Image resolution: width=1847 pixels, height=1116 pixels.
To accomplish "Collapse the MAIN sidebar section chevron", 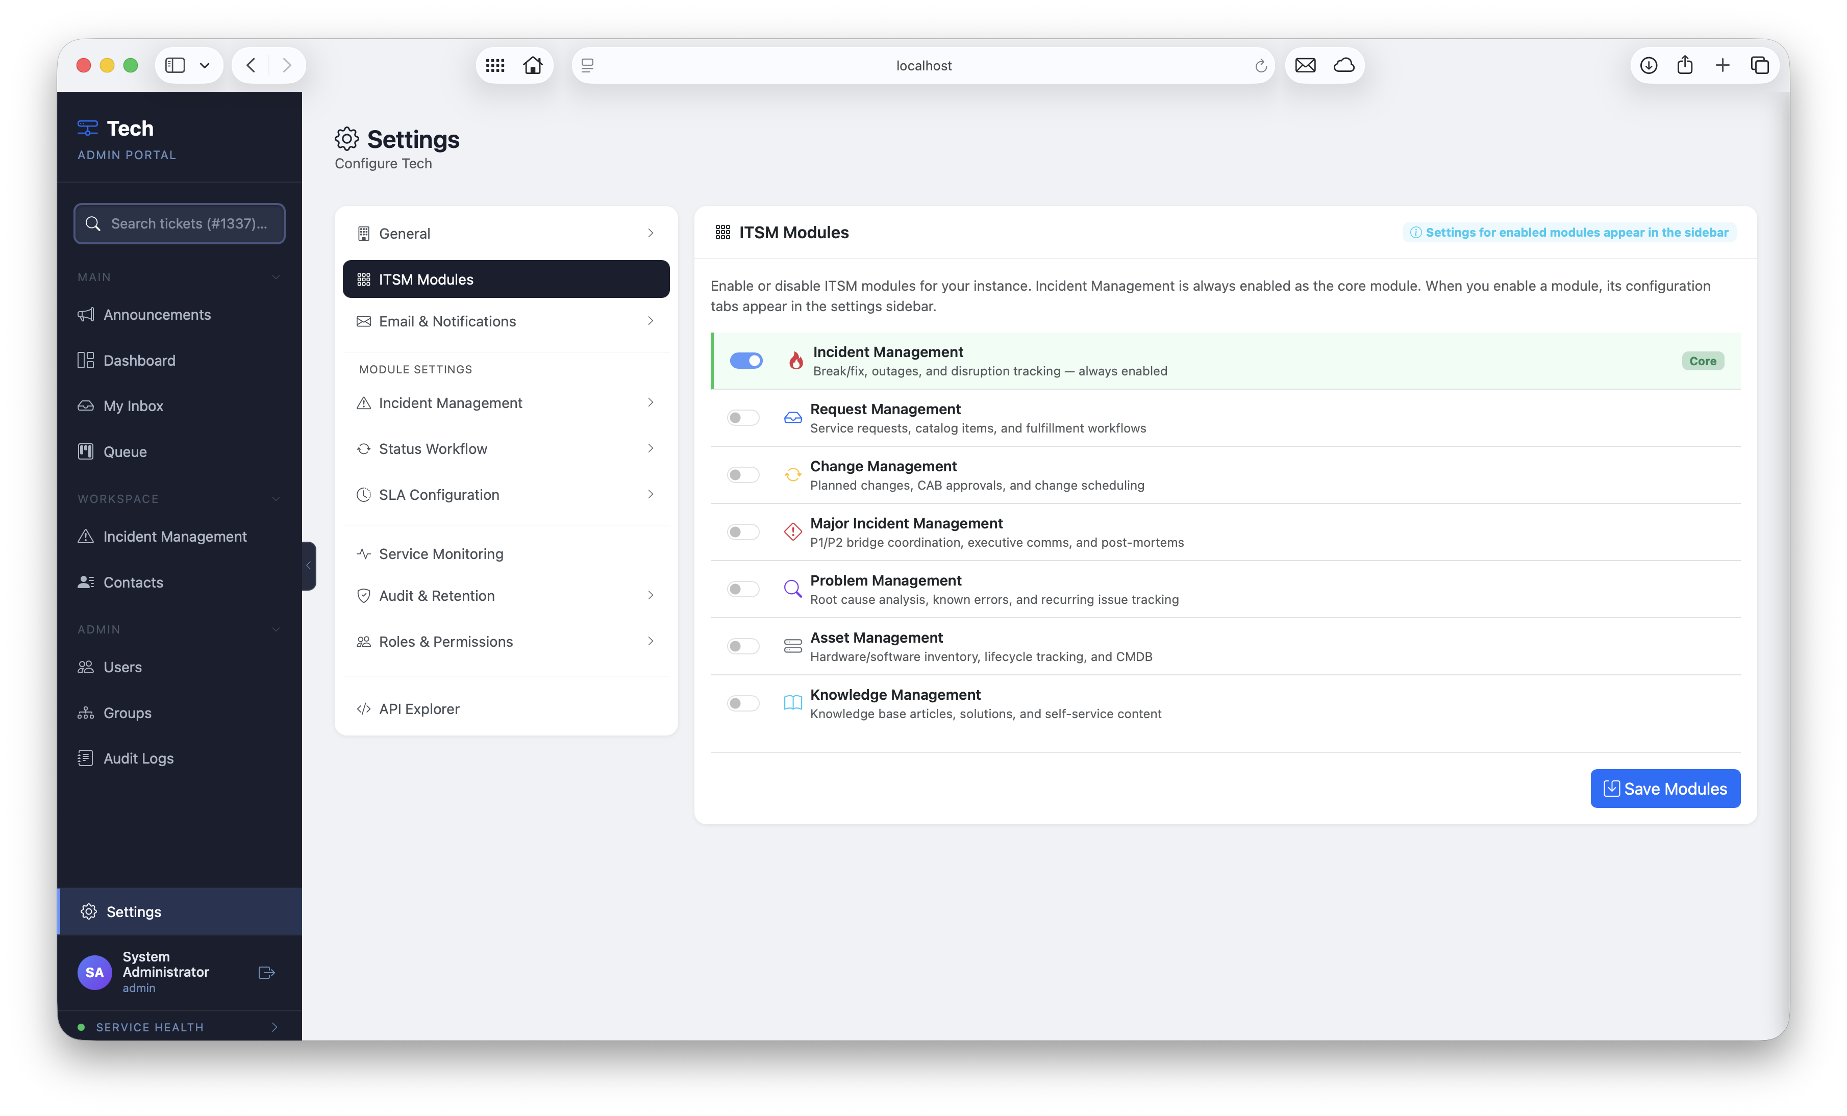I will coord(276,277).
